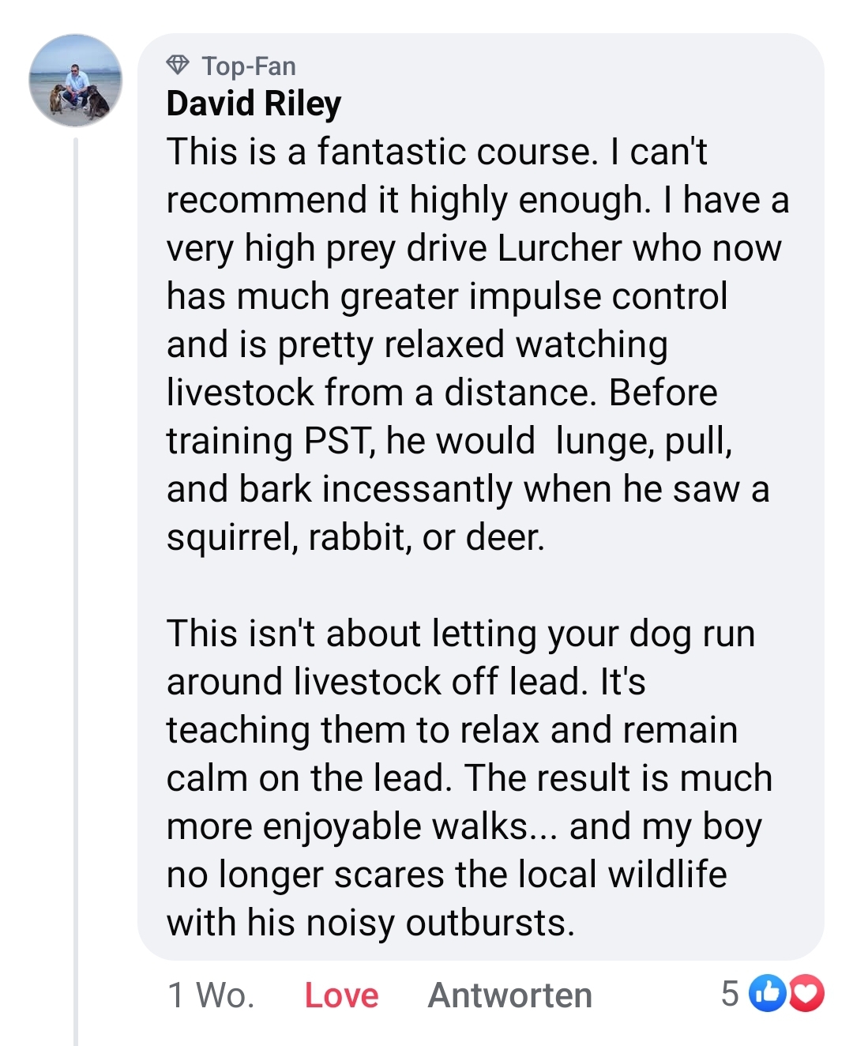Click the "with his noisy outbursts" line

[x=370, y=923]
